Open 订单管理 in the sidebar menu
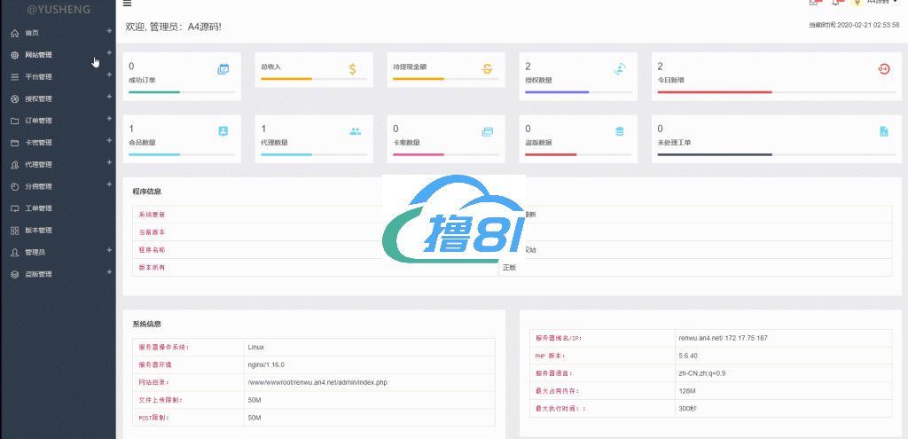Screen dimensions: 908x439 click(x=38, y=121)
